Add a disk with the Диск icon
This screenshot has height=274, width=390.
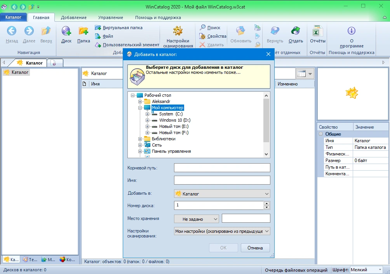coord(66,31)
